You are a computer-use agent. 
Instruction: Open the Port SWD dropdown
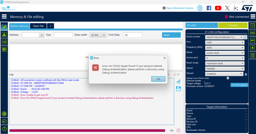(225, 42)
